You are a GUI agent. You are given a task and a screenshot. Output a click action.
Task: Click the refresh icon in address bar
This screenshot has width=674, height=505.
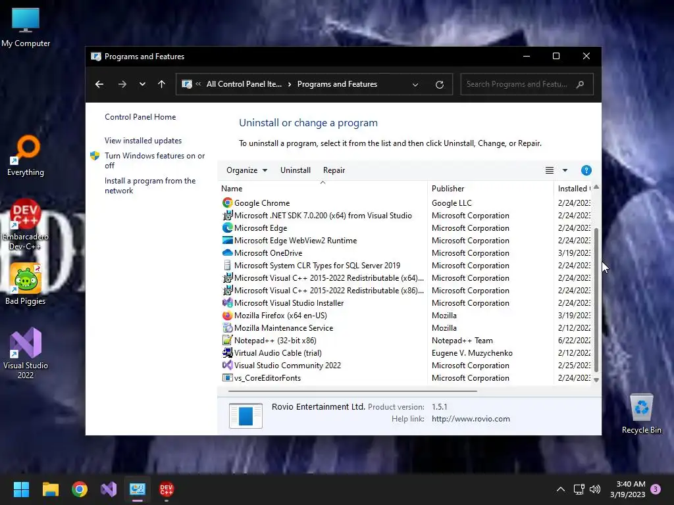pyautogui.click(x=439, y=85)
